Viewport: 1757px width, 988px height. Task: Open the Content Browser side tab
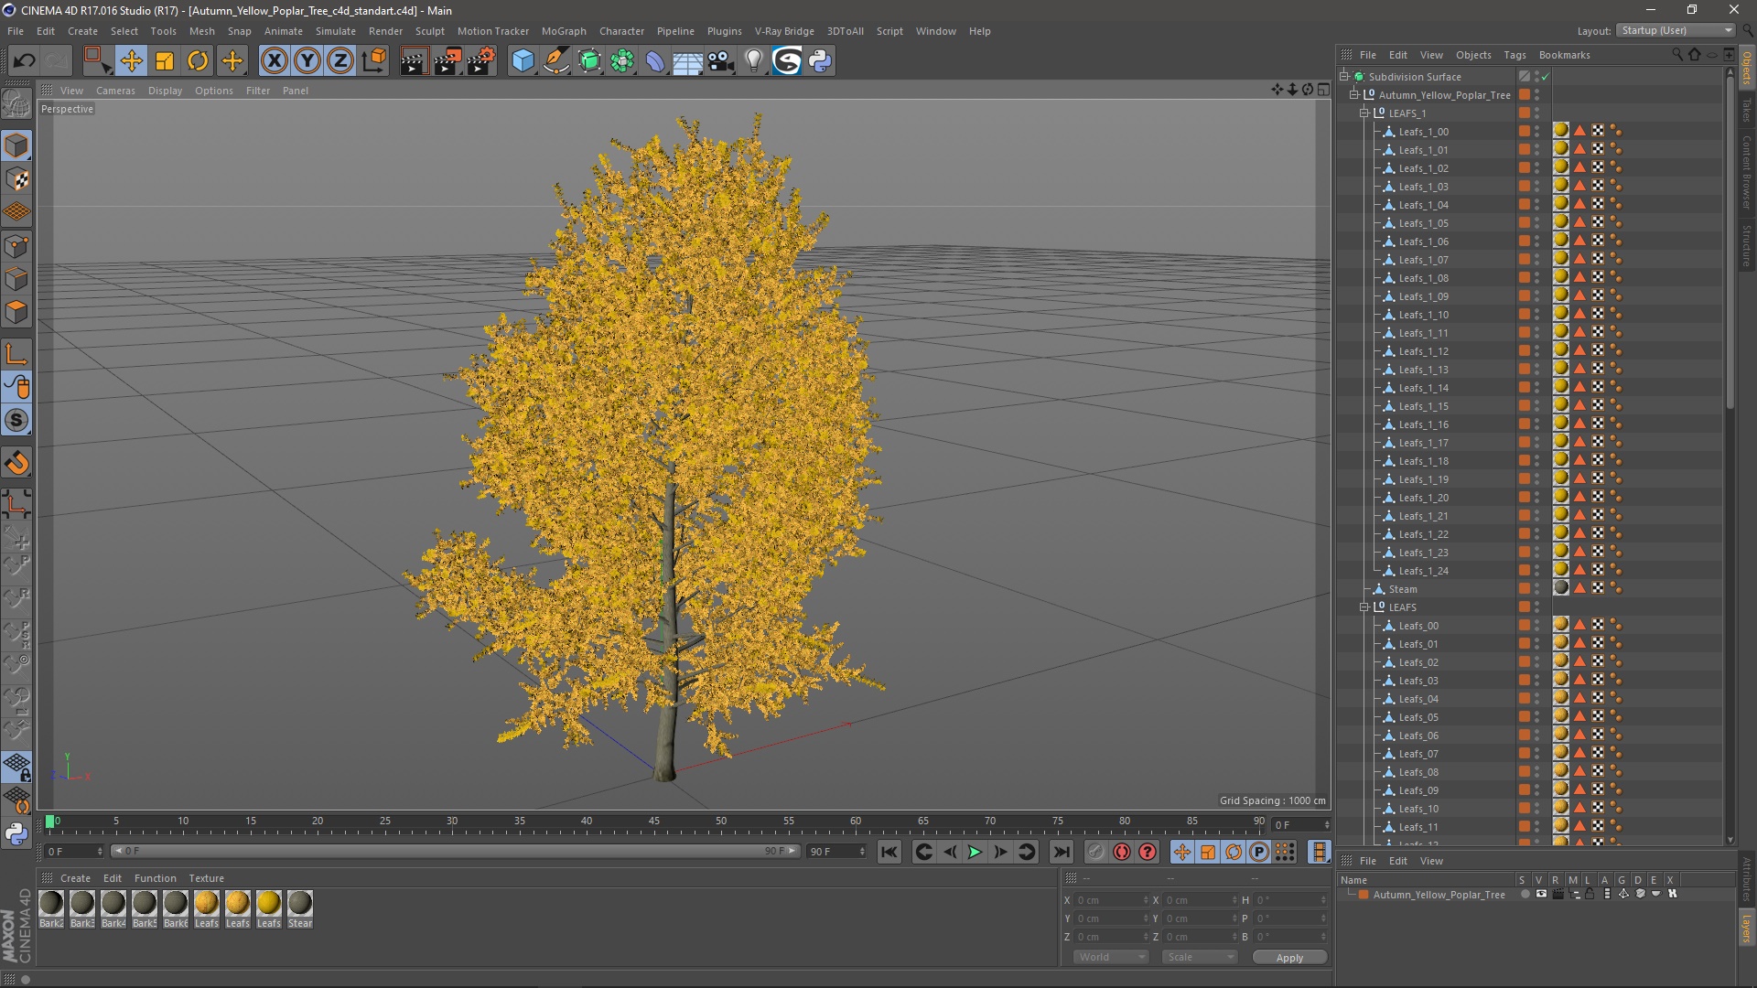(1746, 171)
